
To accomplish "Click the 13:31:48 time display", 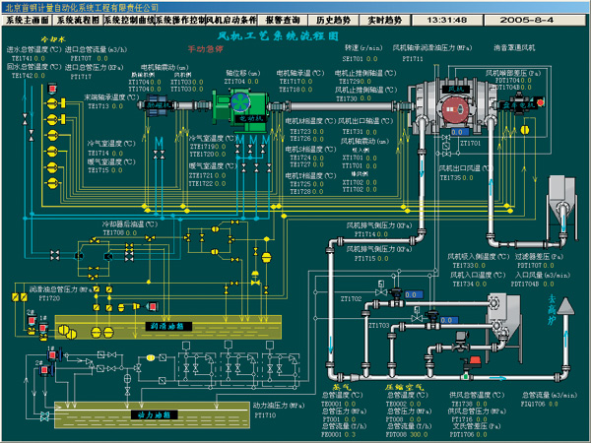I will point(447,20).
